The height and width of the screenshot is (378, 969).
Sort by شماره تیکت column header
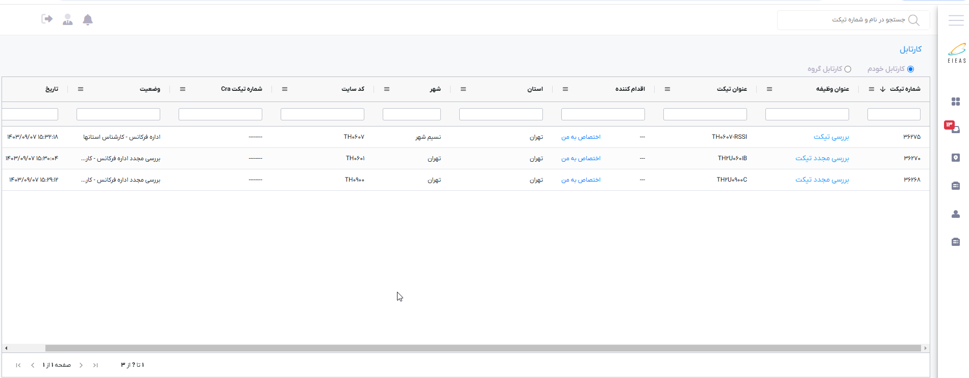(905, 89)
